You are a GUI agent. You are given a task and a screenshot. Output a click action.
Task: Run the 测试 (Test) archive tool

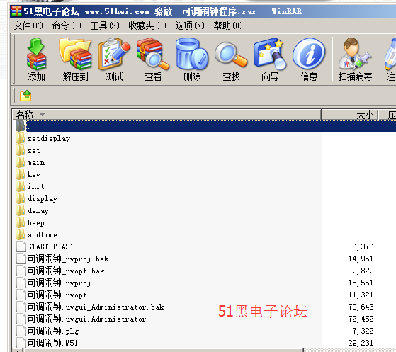point(114,59)
